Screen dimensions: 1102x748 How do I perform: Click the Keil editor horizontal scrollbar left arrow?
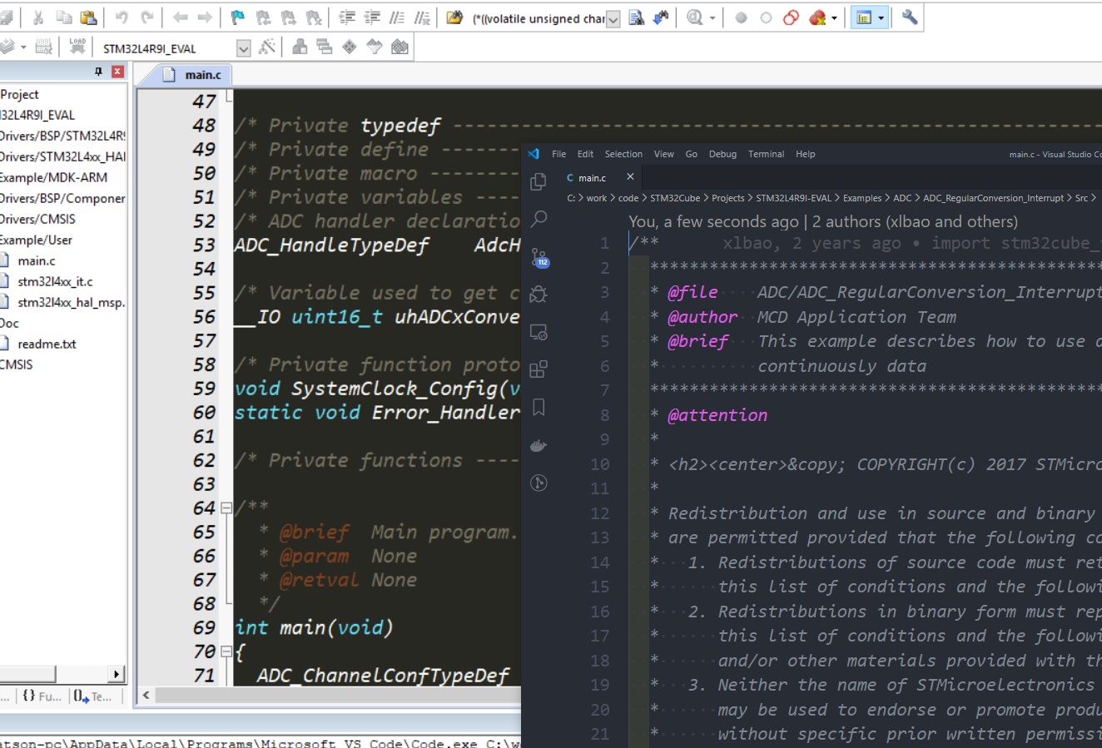[x=146, y=695]
